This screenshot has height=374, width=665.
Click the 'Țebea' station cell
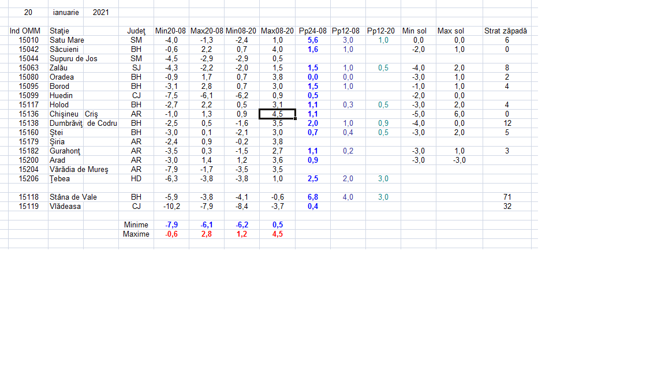tap(66, 179)
